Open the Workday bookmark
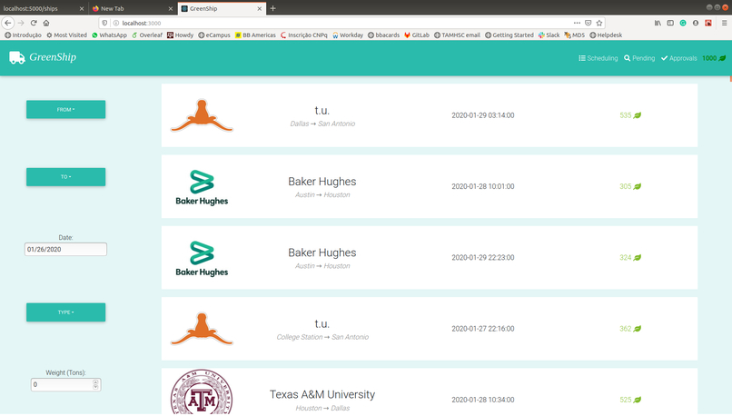This screenshot has width=732, height=416. click(x=348, y=35)
